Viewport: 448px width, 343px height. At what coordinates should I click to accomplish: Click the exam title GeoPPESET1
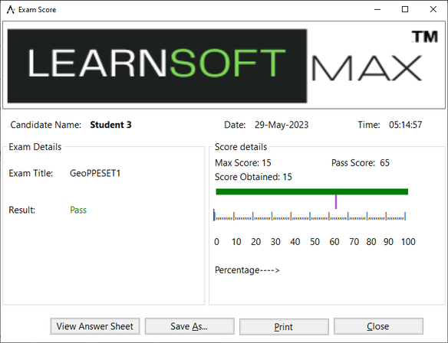[95, 173]
